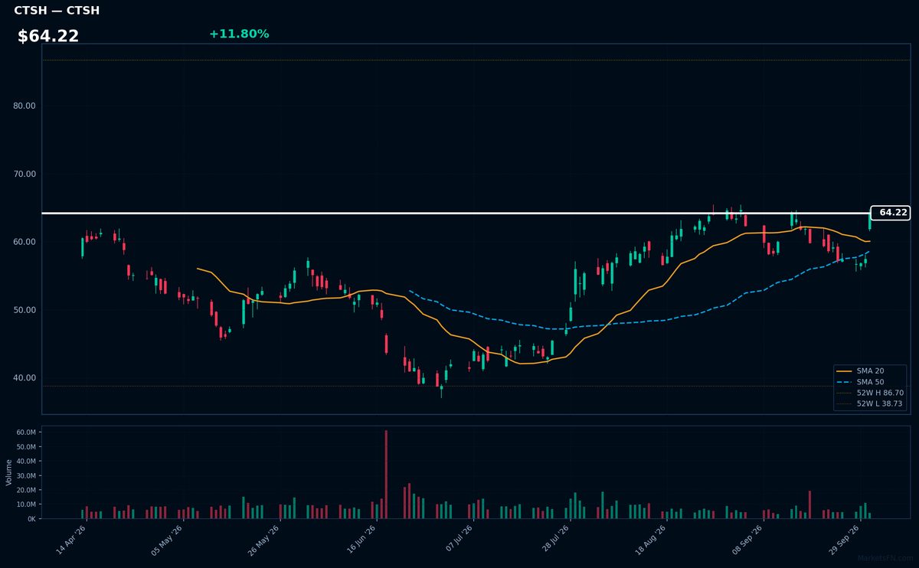Click the 16 Jun '26 date label
The image size is (919, 568).
click(361, 540)
